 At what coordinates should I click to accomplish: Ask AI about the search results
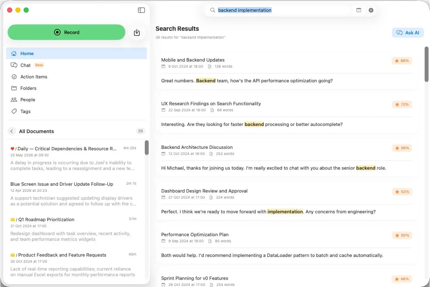click(408, 33)
